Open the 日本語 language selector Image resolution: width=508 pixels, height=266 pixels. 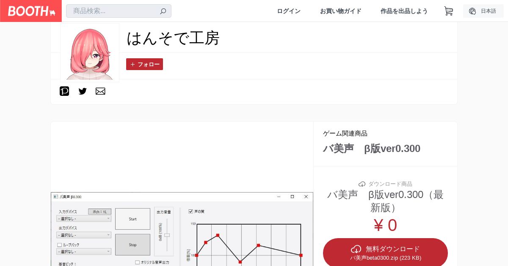pos(483,11)
